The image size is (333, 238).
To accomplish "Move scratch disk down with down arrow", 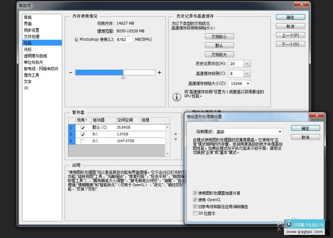I will pyautogui.click(x=175, y=139).
